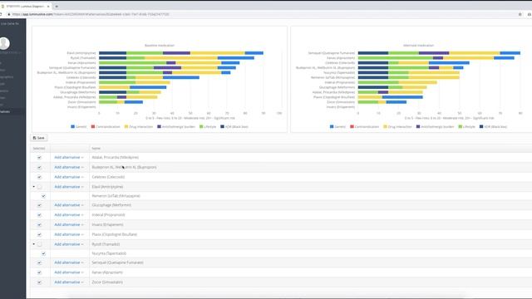This screenshot has height=299, width=532.
Task: Click the Seroquel bar in Alternate chart
Action: tap(439, 53)
